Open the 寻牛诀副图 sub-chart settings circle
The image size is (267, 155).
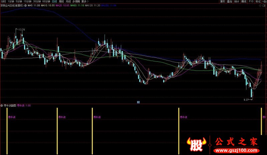[x=2, y=105]
